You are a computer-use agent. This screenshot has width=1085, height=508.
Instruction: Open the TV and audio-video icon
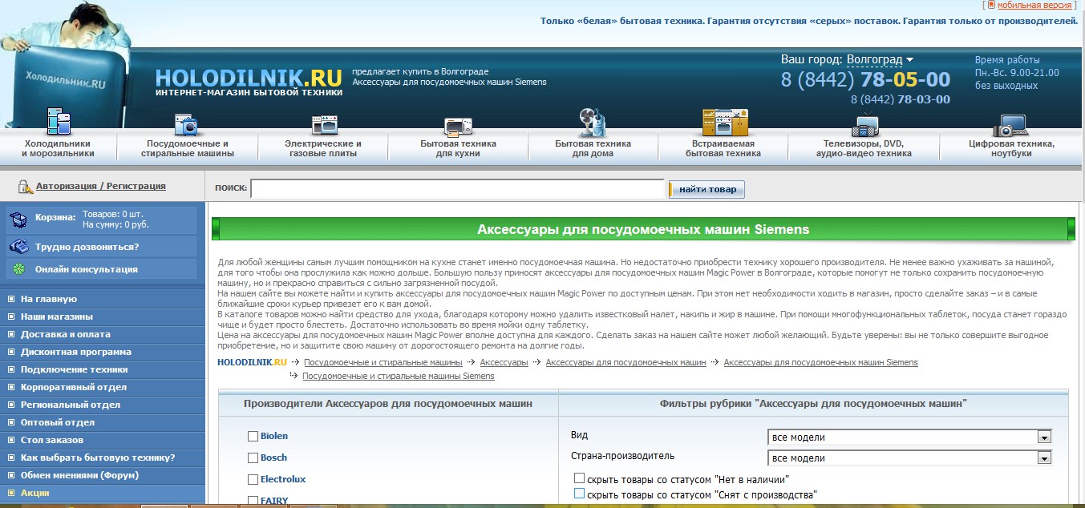(x=864, y=126)
